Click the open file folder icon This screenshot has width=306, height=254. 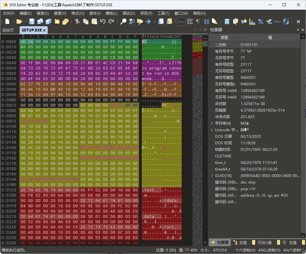(x=19, y=21)
